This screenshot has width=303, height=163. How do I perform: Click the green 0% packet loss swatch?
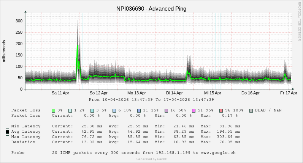tap(54, 110)
